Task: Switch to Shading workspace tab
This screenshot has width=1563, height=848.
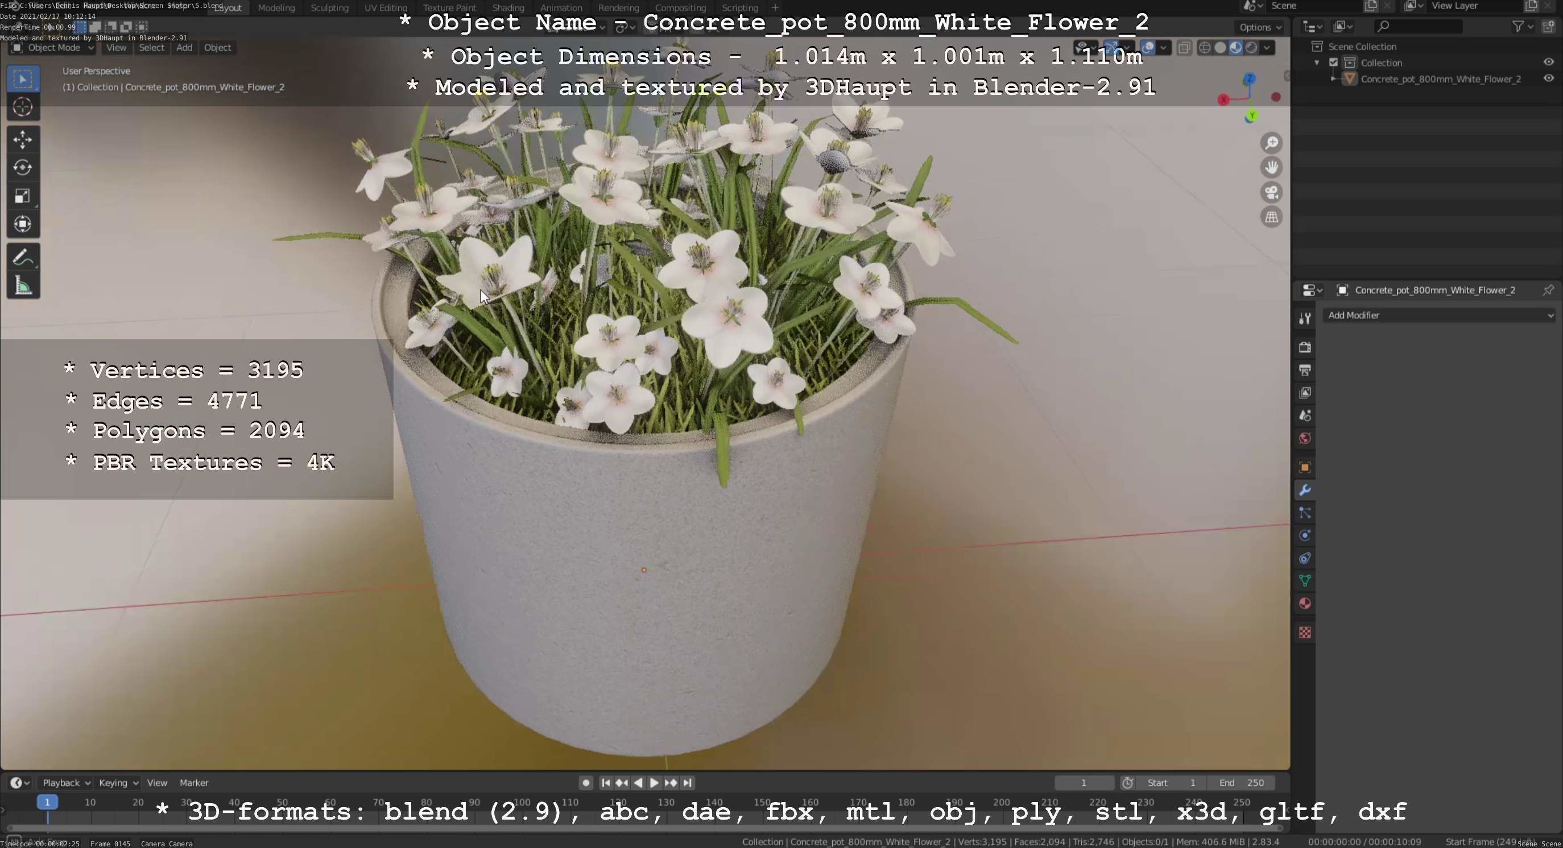Action: (508, 8)
